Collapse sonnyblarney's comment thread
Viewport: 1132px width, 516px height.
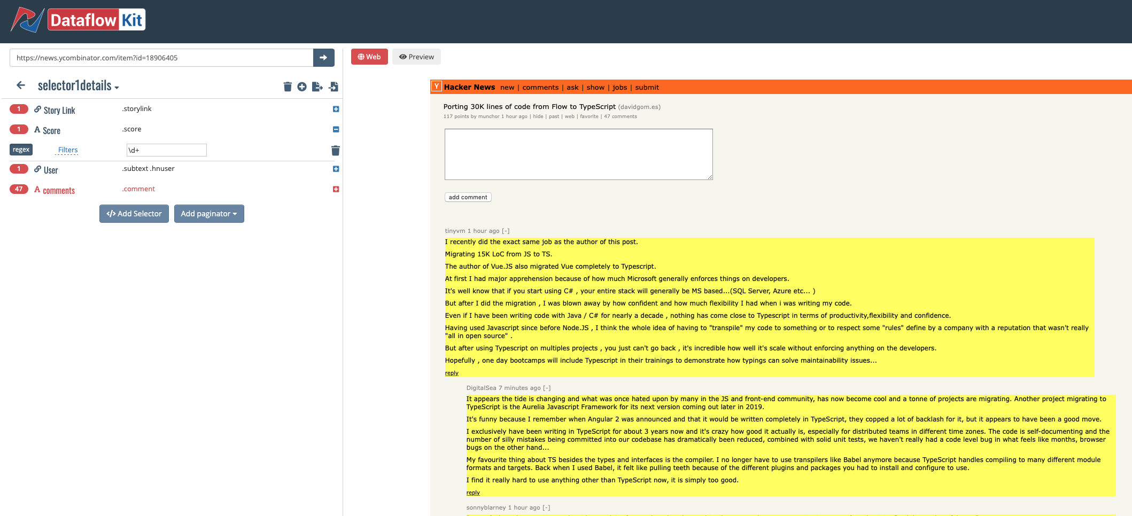546,507
